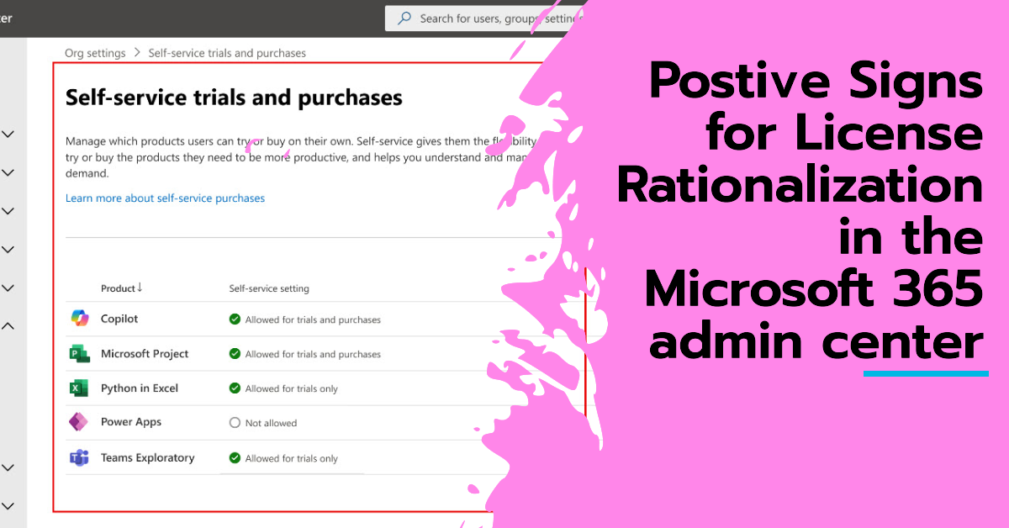Expand the bottom sidebar chevron
1009x528 pixels.
(8, 506)
